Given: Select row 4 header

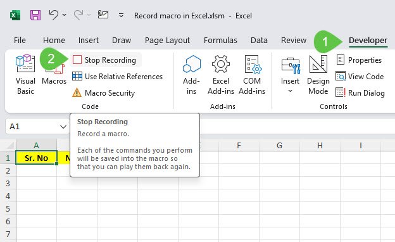Looking at the screenshot, I should click(8, 196).
